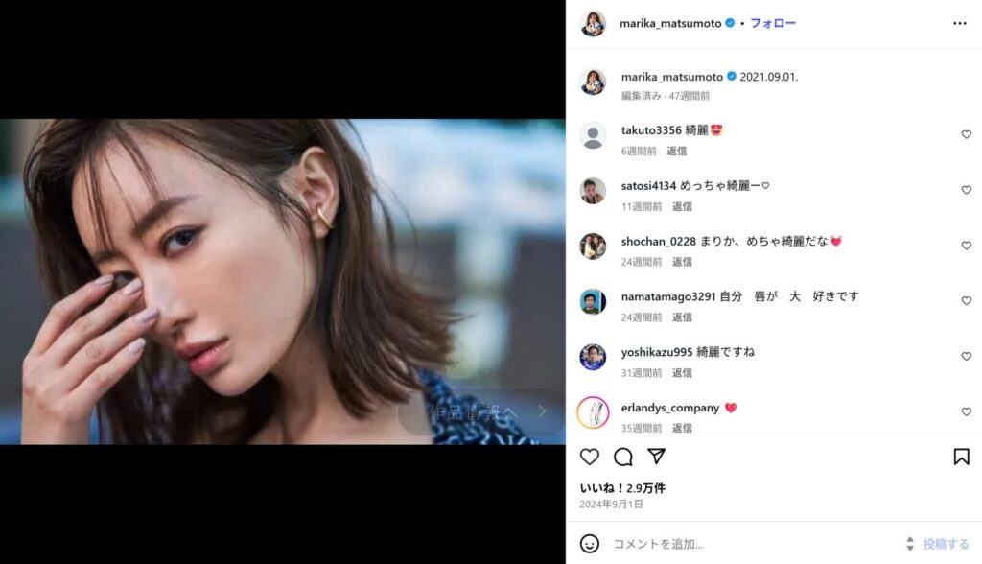Open the stepper arrows beside 投稿する
The width and height of the screenshot is (982, 564).
point(910,544)
